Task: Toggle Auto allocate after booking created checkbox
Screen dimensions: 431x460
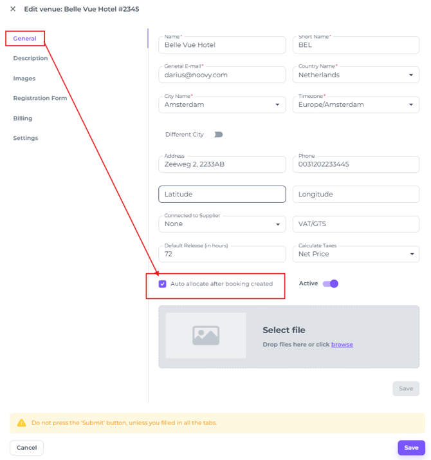Action: pyautogui.click(x=163, y=284)
